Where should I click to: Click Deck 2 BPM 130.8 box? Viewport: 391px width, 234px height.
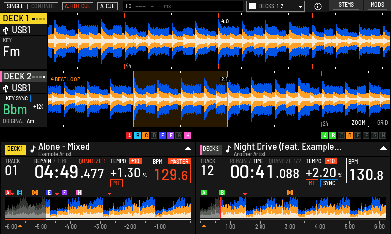click(366, 171)
